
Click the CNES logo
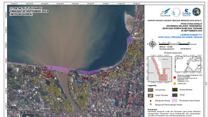click(186, 12)
